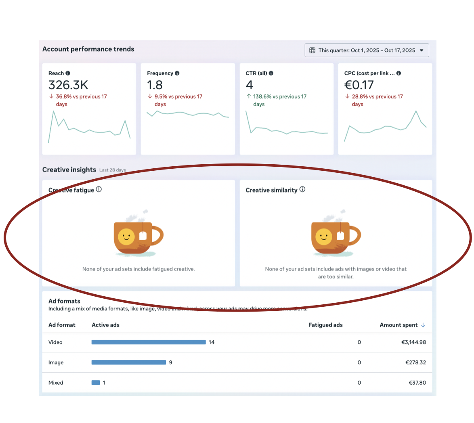Image resolution: width=474 pixels, height=423 pixels.
Task: Click the Reach trend line chart
Action: coord(89,127)
